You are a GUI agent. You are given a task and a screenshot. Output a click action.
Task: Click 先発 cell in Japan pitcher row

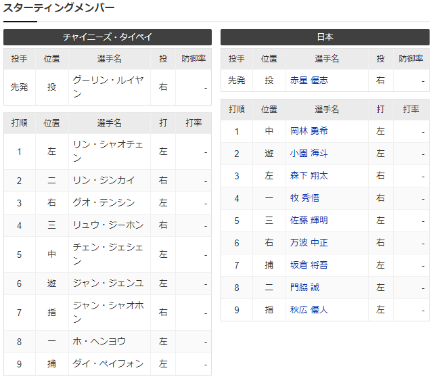pyautogui.click(x=237, y=81)
